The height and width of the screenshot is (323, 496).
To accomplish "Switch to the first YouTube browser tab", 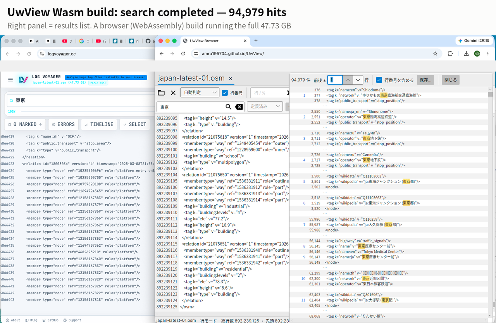I will click(67, 41).
